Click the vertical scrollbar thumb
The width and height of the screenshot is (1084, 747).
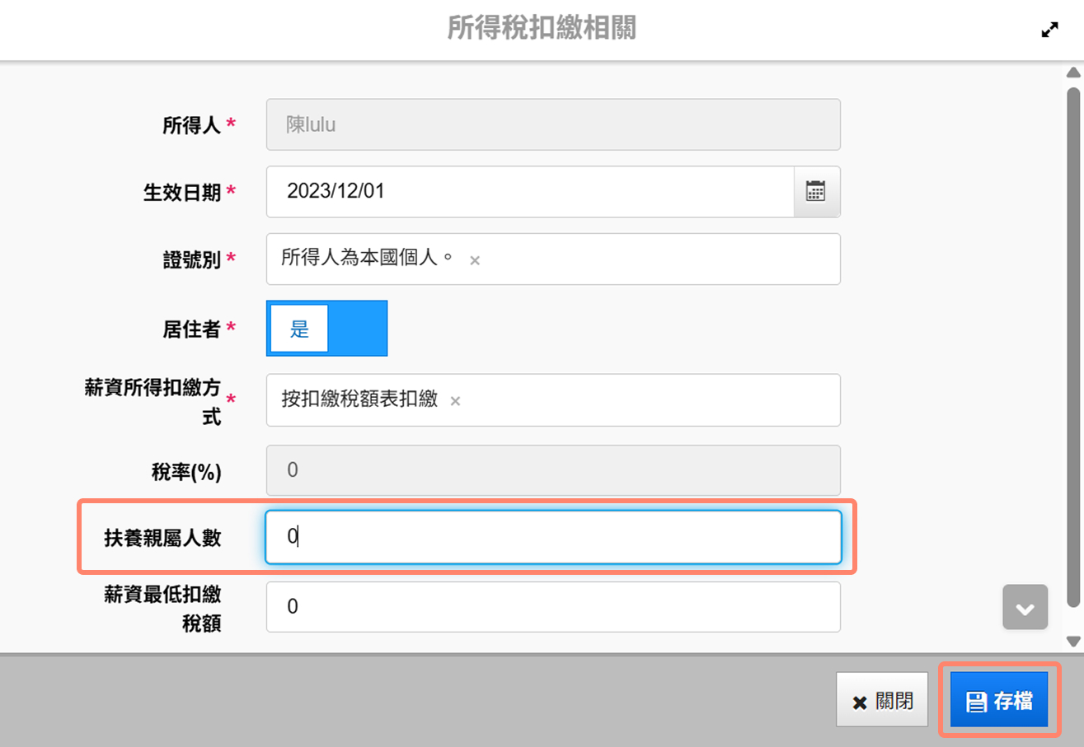click(1072, 329)
